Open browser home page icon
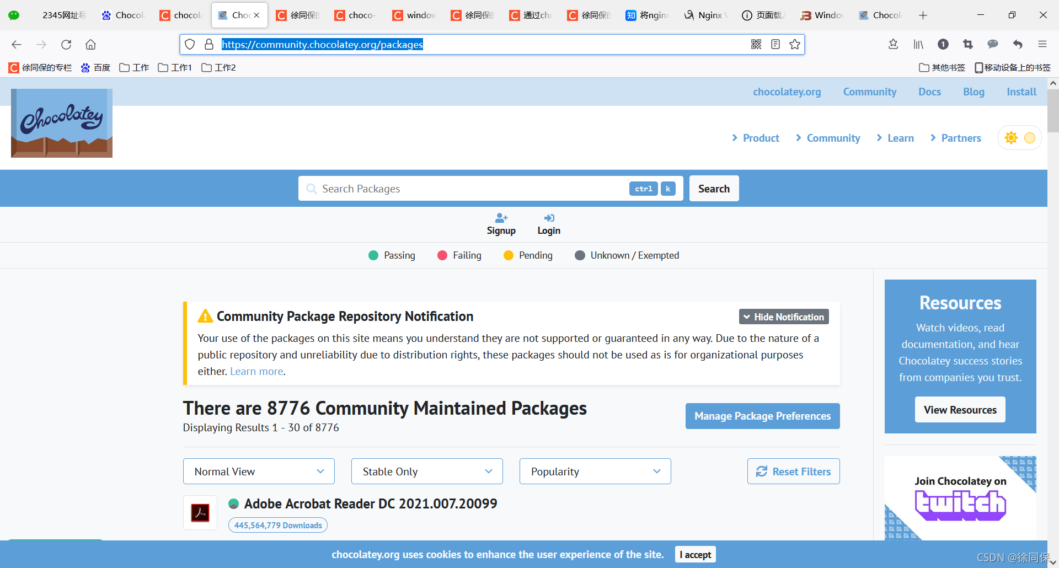Screen dimensions: 1059x568 click(90, 45)
